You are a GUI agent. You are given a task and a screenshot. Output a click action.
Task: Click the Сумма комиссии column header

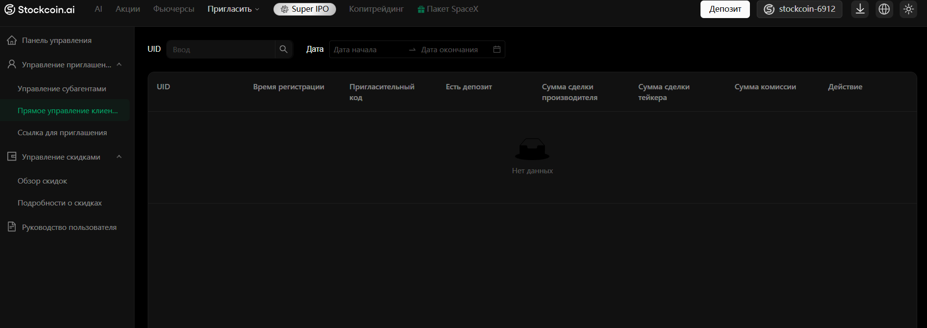pos(765,87)
